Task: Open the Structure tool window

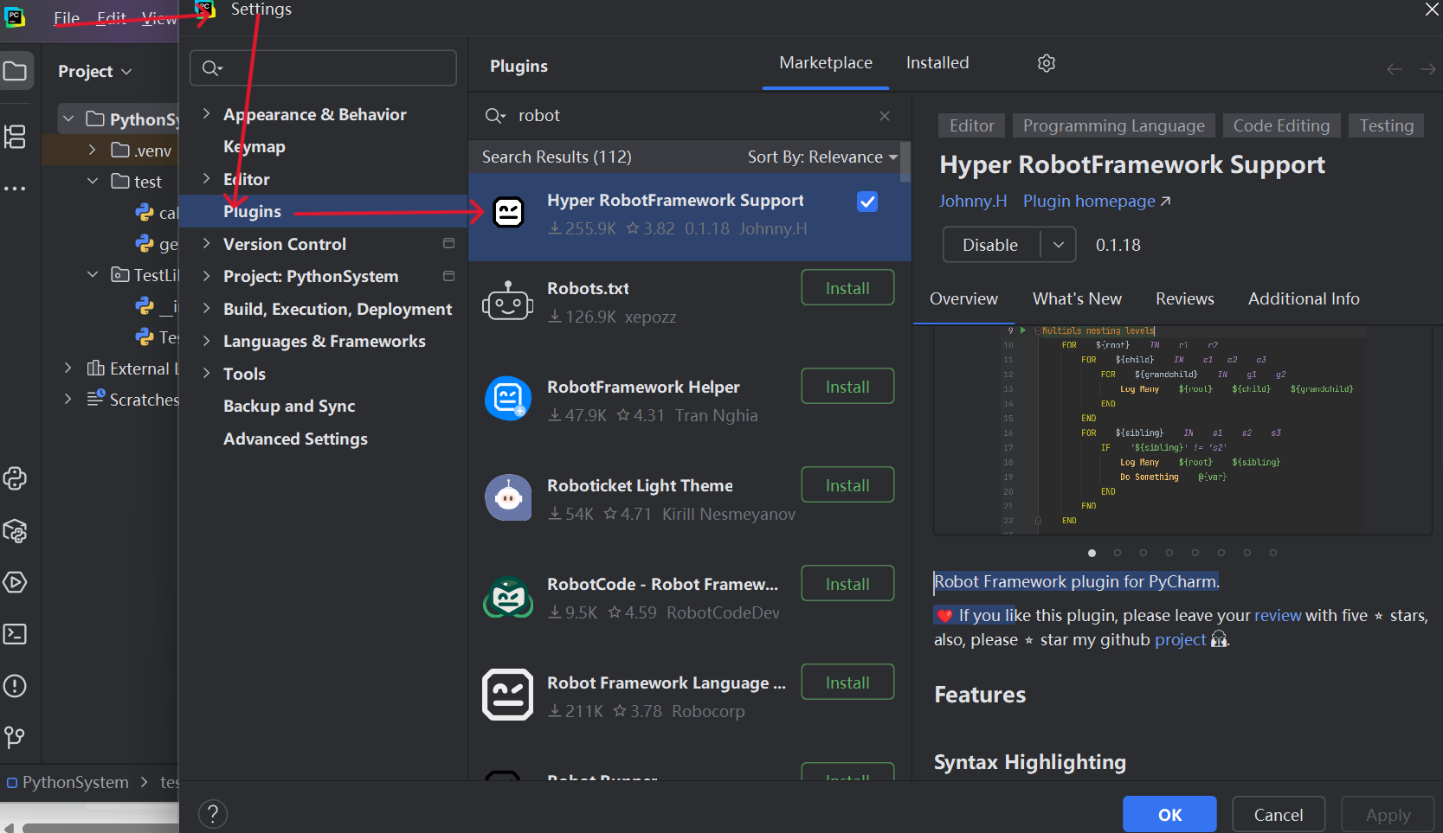Action: [16, 137]
